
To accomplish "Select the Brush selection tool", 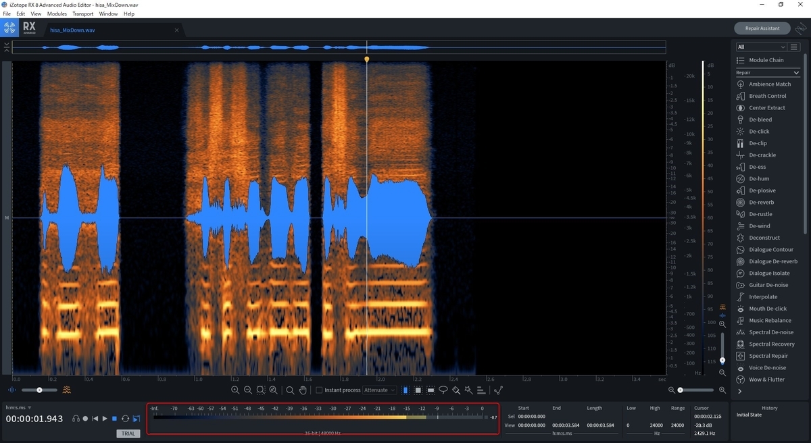I will tap(456, 390).
